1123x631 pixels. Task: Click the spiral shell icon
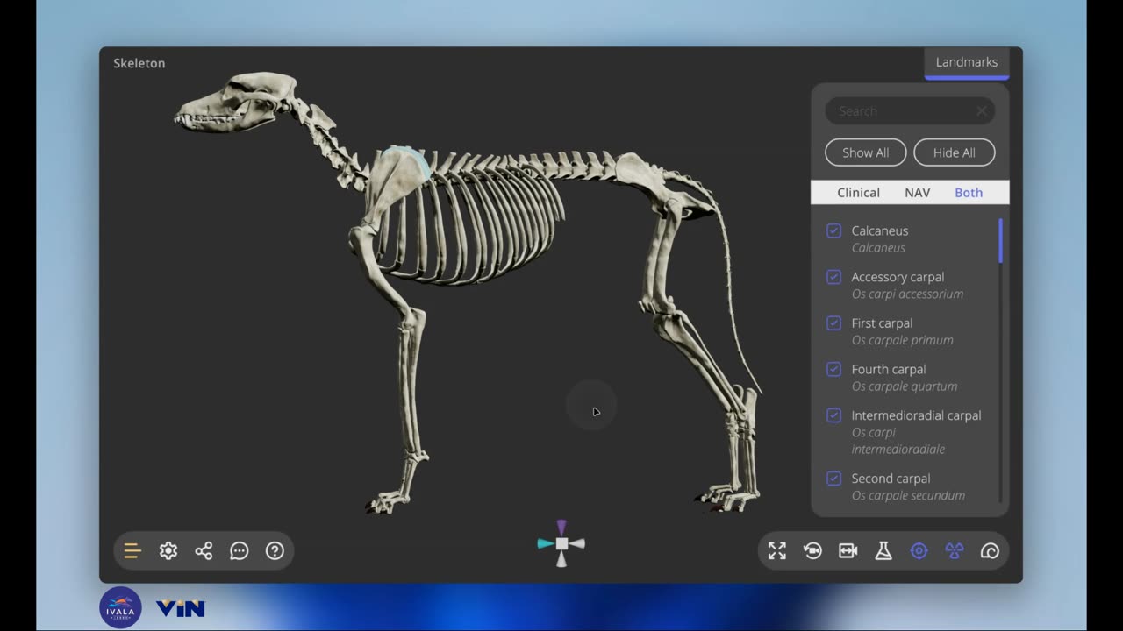pos(990,551)
